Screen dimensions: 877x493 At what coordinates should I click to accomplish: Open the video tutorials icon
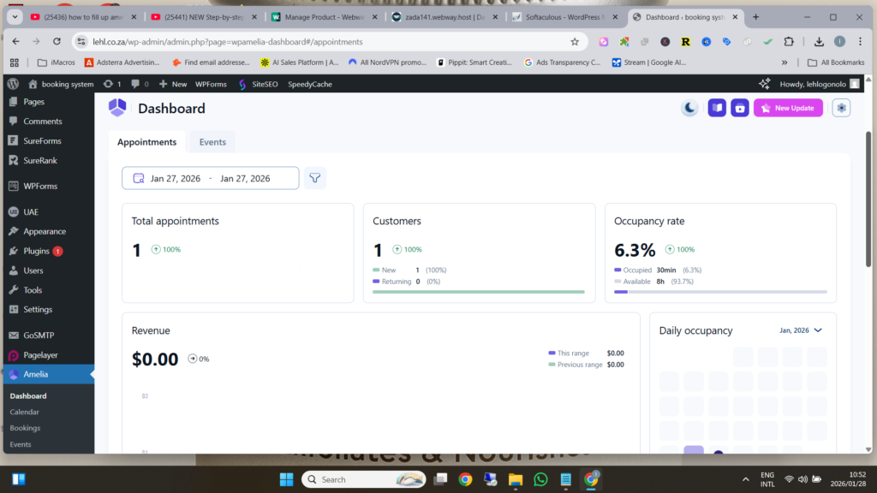[740, 108]
